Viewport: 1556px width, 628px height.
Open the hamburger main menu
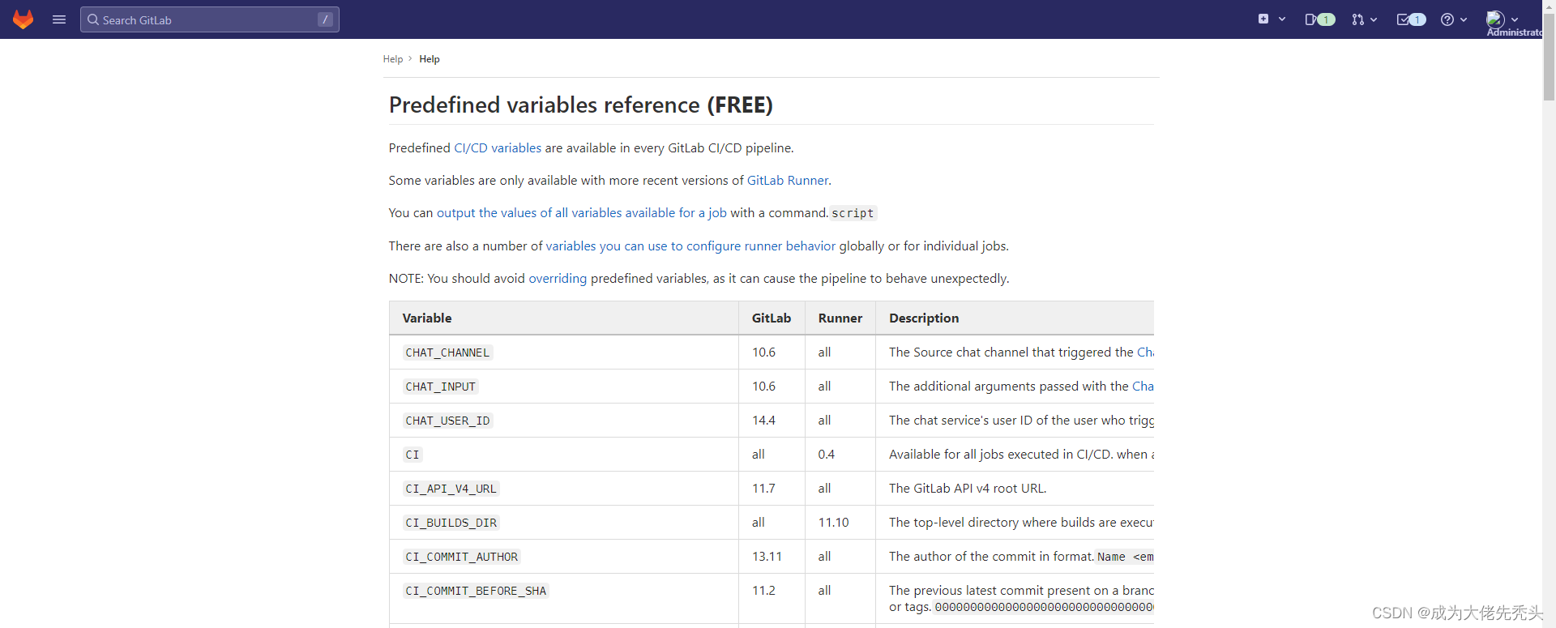coord(59,19)
